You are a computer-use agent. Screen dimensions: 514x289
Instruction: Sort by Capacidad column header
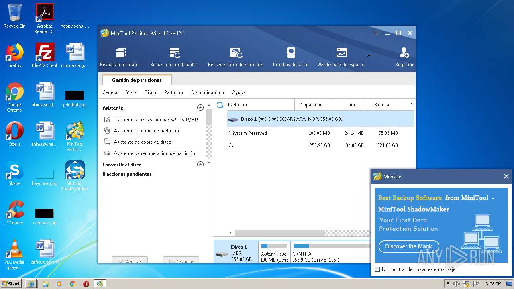click(312, 105)
